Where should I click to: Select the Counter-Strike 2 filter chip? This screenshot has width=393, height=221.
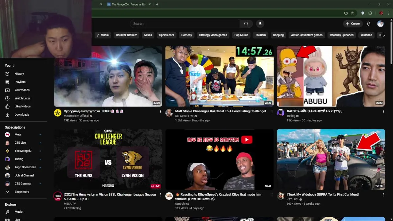click(x=126, y=35)
